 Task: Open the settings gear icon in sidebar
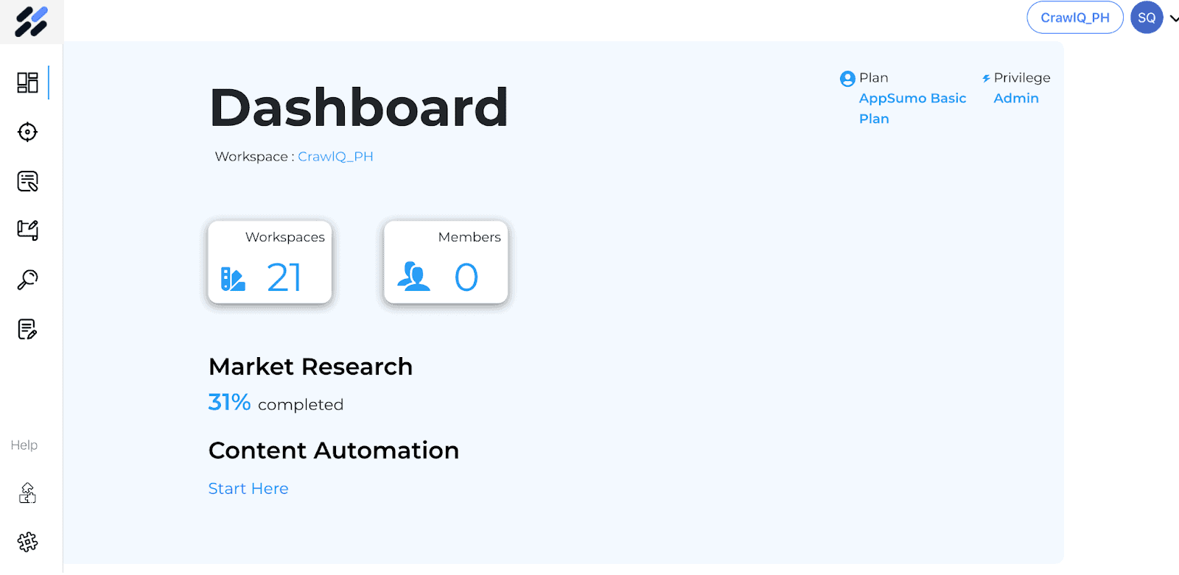point(27,542)
